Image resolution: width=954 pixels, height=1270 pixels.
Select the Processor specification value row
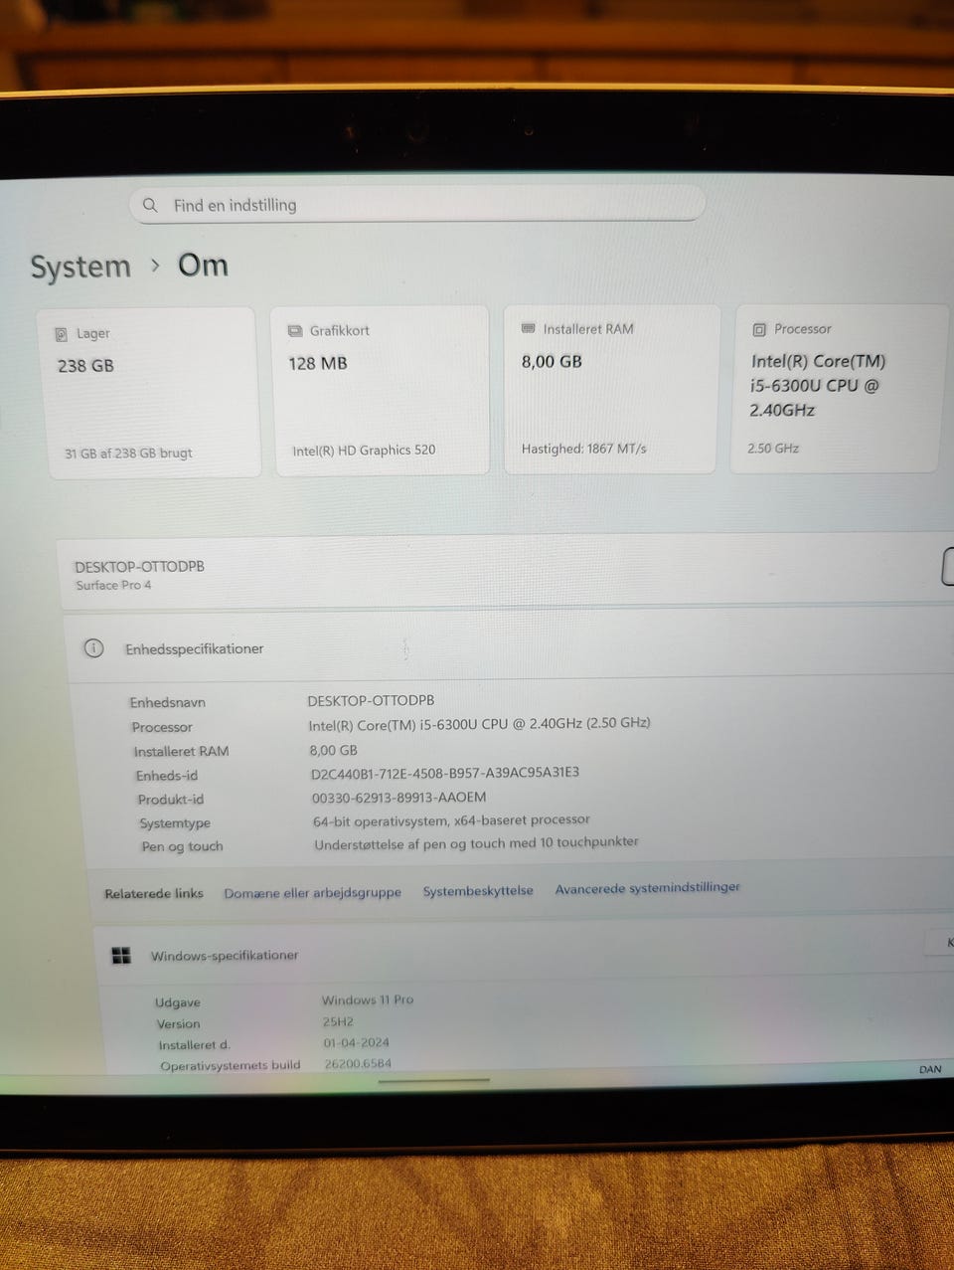tap(479, 724)
